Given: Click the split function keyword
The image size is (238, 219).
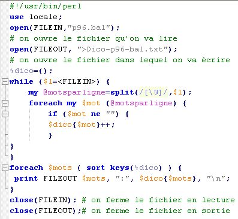Looking at the screenshot, I should coord(122,92).
